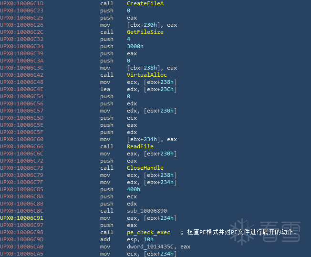The width and height of the screenshot is (311, 257).
Task: Select address UPX0:10006CA0
Action: coord(21,247)
